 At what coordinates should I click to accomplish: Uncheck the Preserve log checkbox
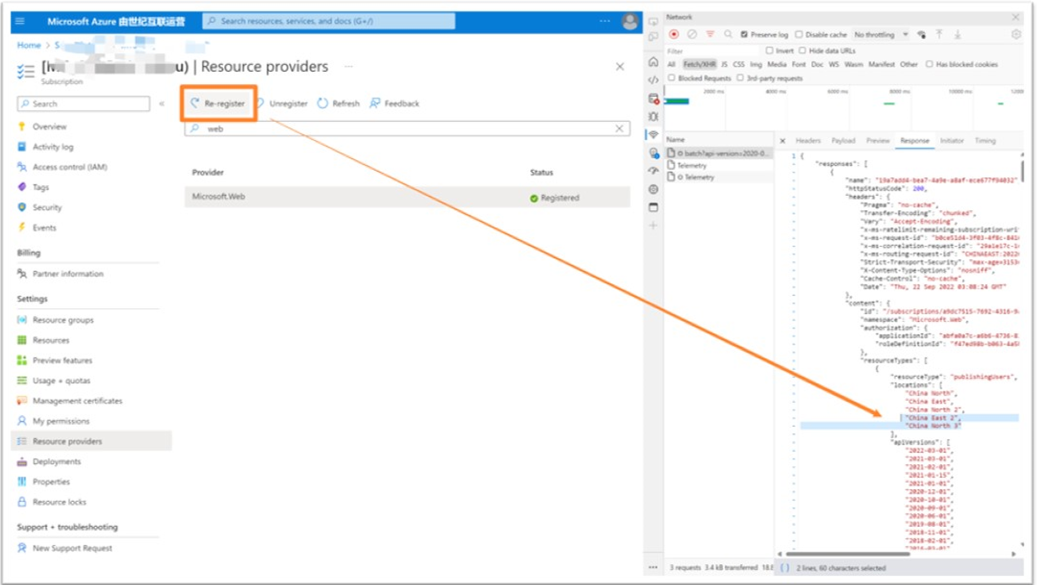coord(744,35)
